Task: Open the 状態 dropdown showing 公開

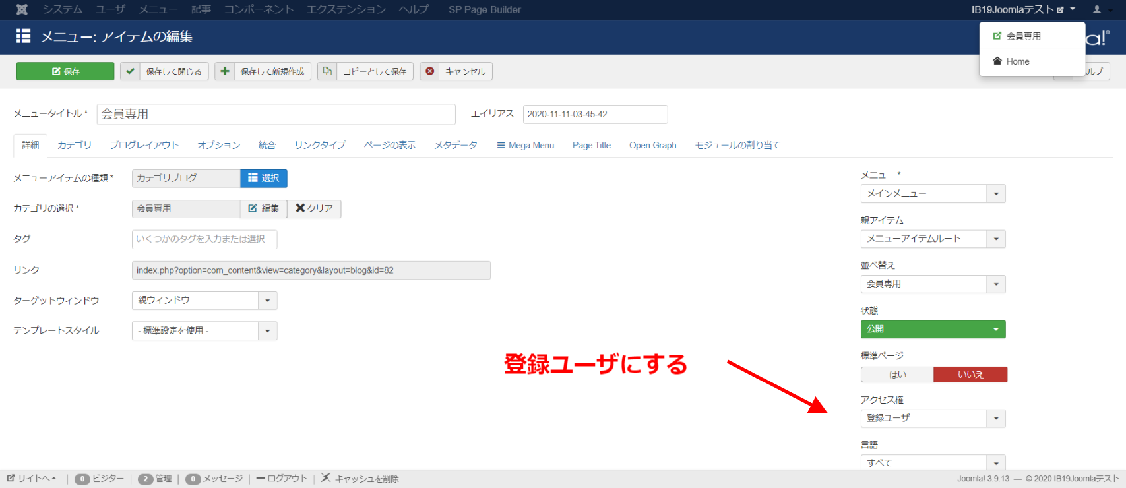Action: [933, 329]
